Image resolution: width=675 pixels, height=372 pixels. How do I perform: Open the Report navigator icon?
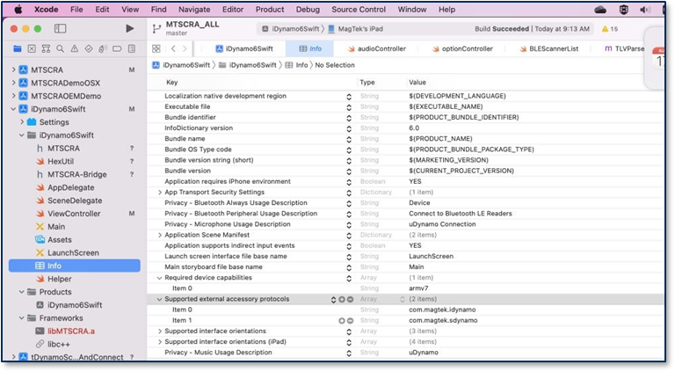(x=132, y=48)
